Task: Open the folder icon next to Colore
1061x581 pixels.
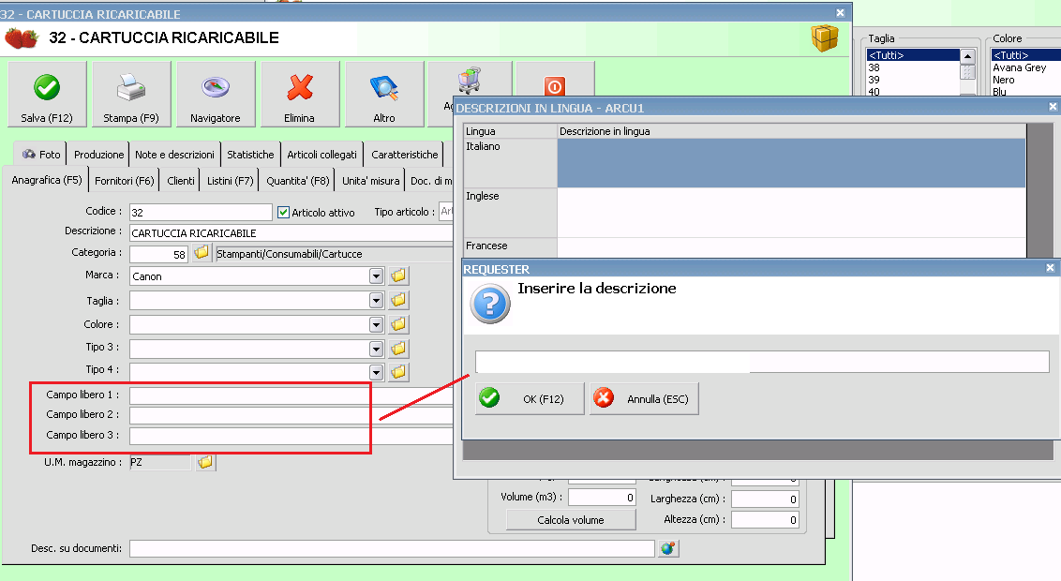Action: tap(398, 324)
